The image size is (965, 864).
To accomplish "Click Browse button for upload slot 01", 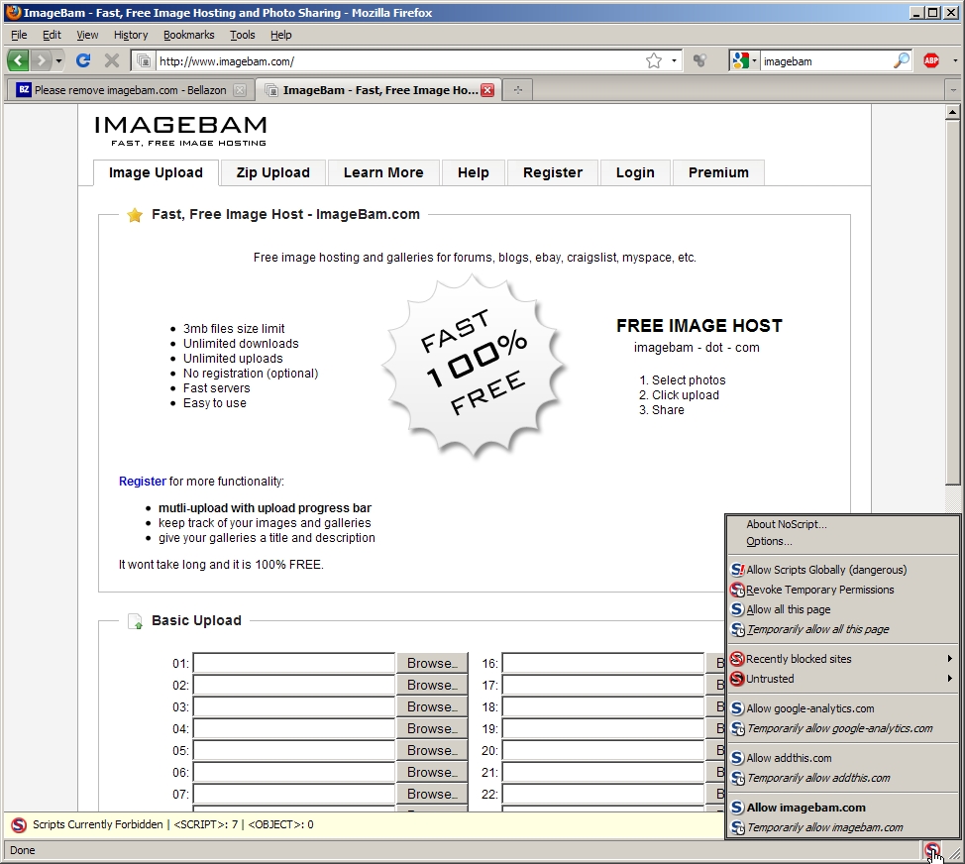I will 431,664.
